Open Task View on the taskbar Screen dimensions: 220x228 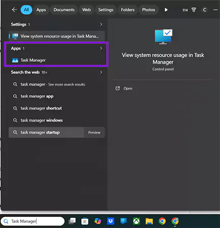point(72,221)
